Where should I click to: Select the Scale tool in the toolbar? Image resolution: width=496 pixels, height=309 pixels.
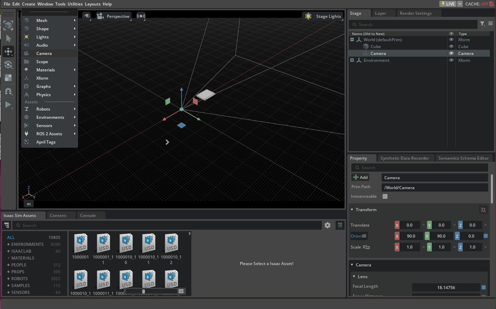pos(8,78)
